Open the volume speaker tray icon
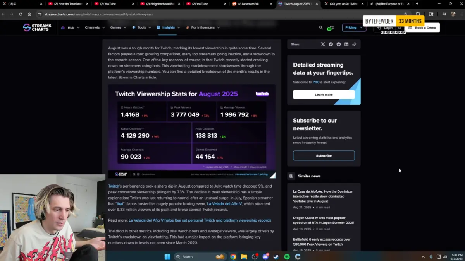465x261 pixels. tap(444, 257)
